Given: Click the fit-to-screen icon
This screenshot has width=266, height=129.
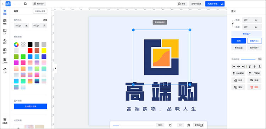Looking at the screenshot, I should [189, 125].
